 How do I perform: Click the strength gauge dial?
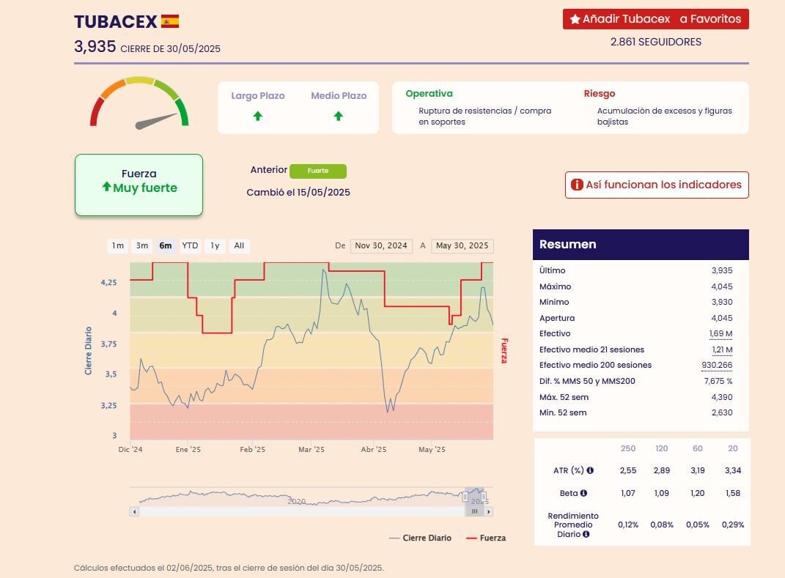pos(139,103)
